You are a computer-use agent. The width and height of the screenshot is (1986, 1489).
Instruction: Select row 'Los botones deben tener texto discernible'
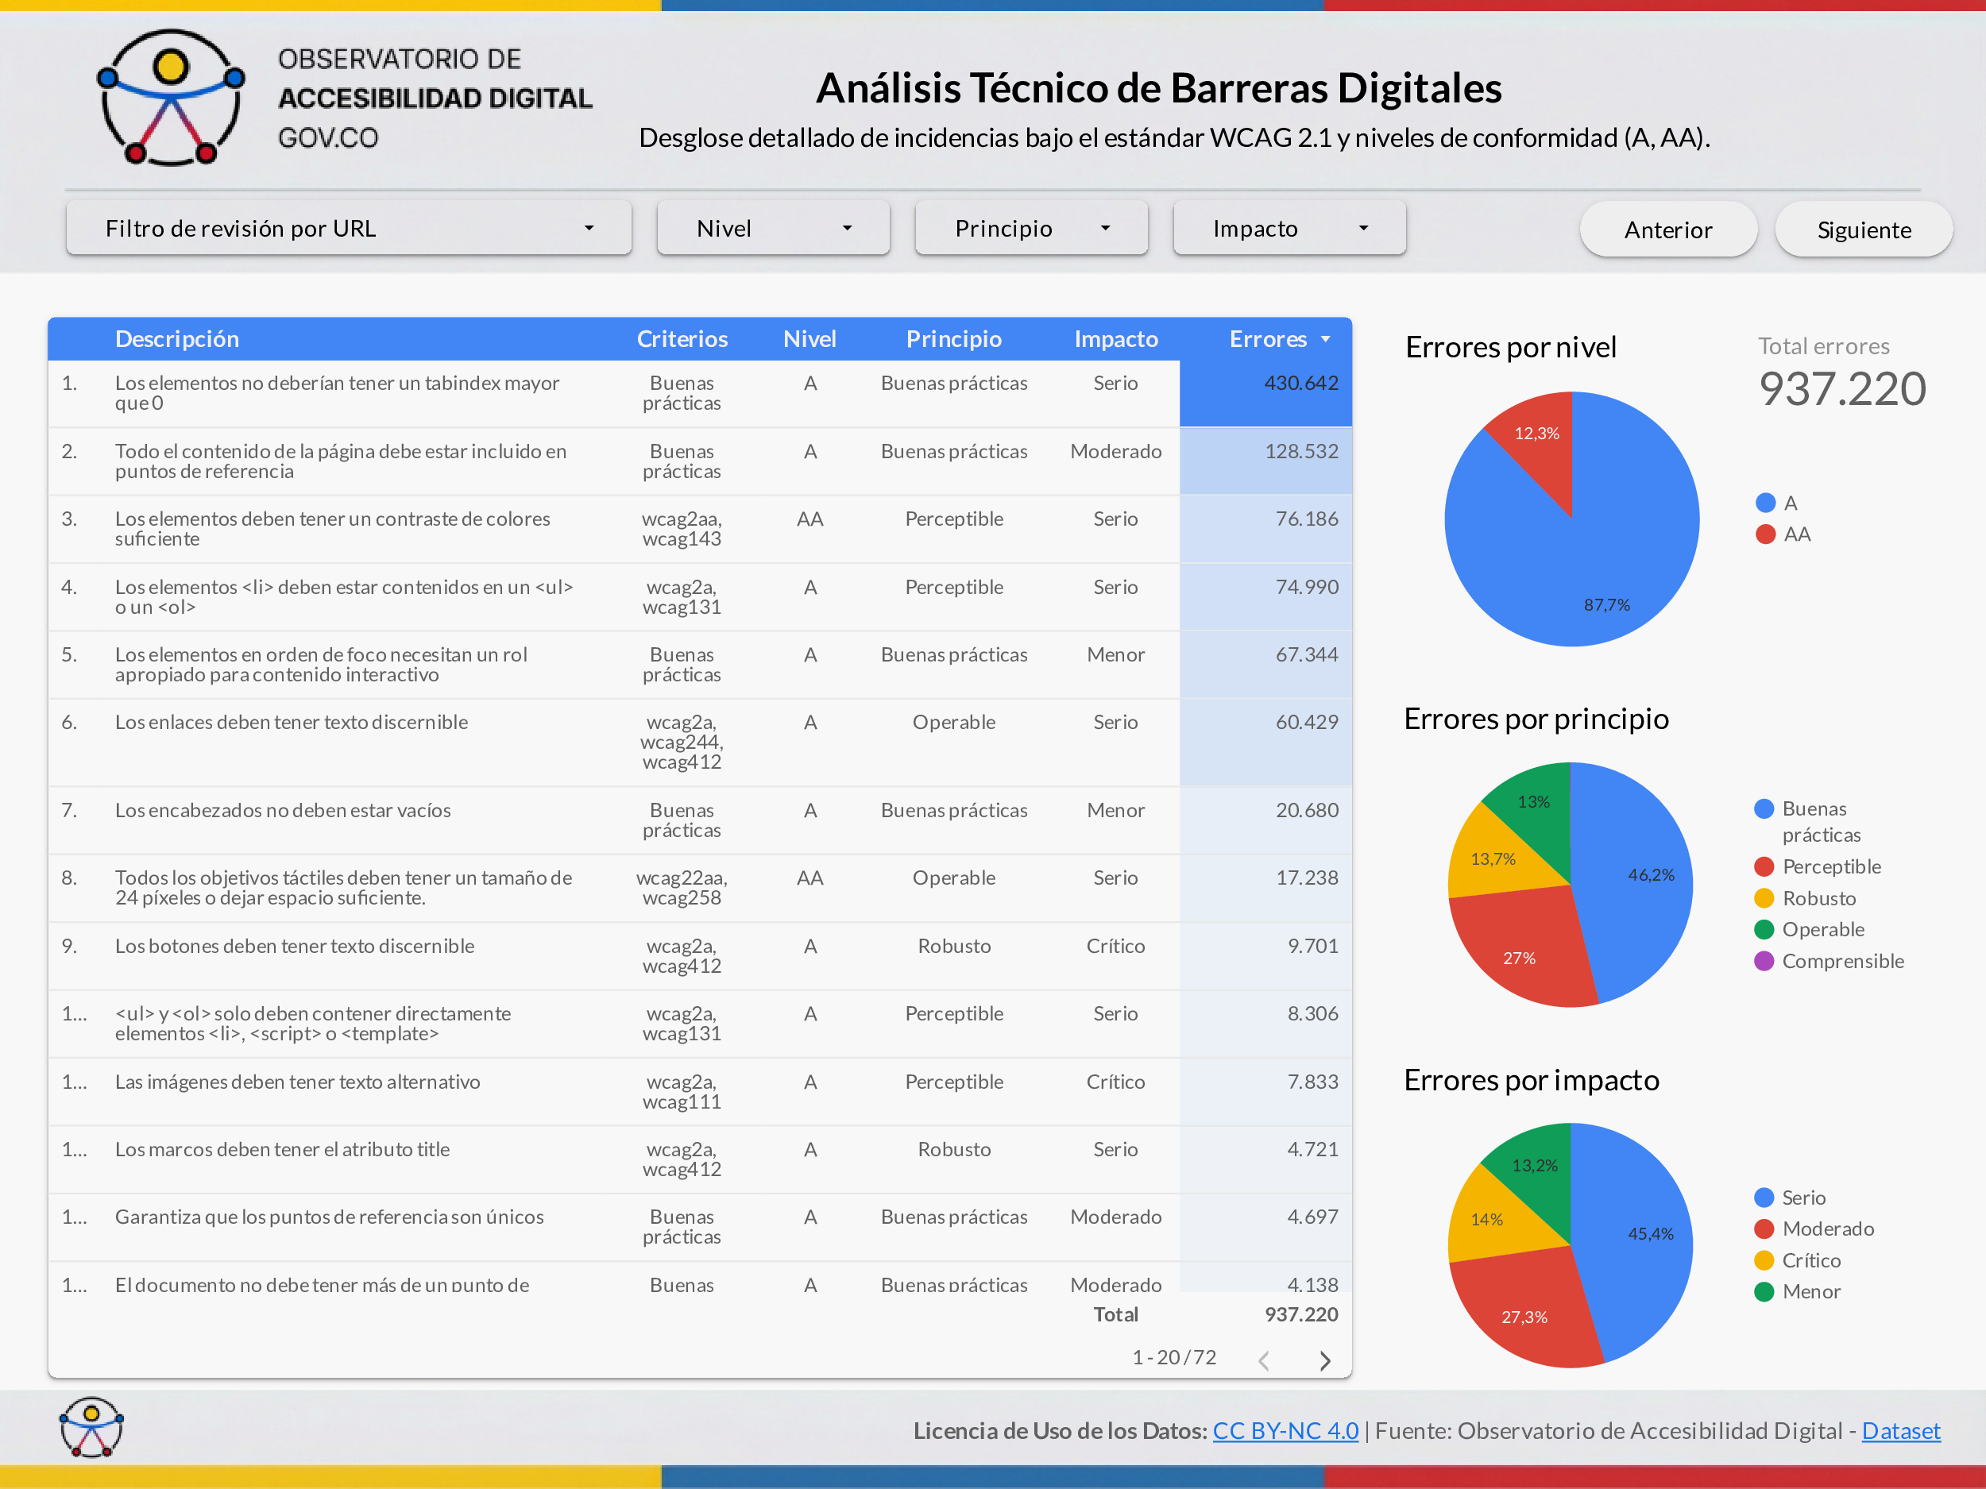click(701, 956)
